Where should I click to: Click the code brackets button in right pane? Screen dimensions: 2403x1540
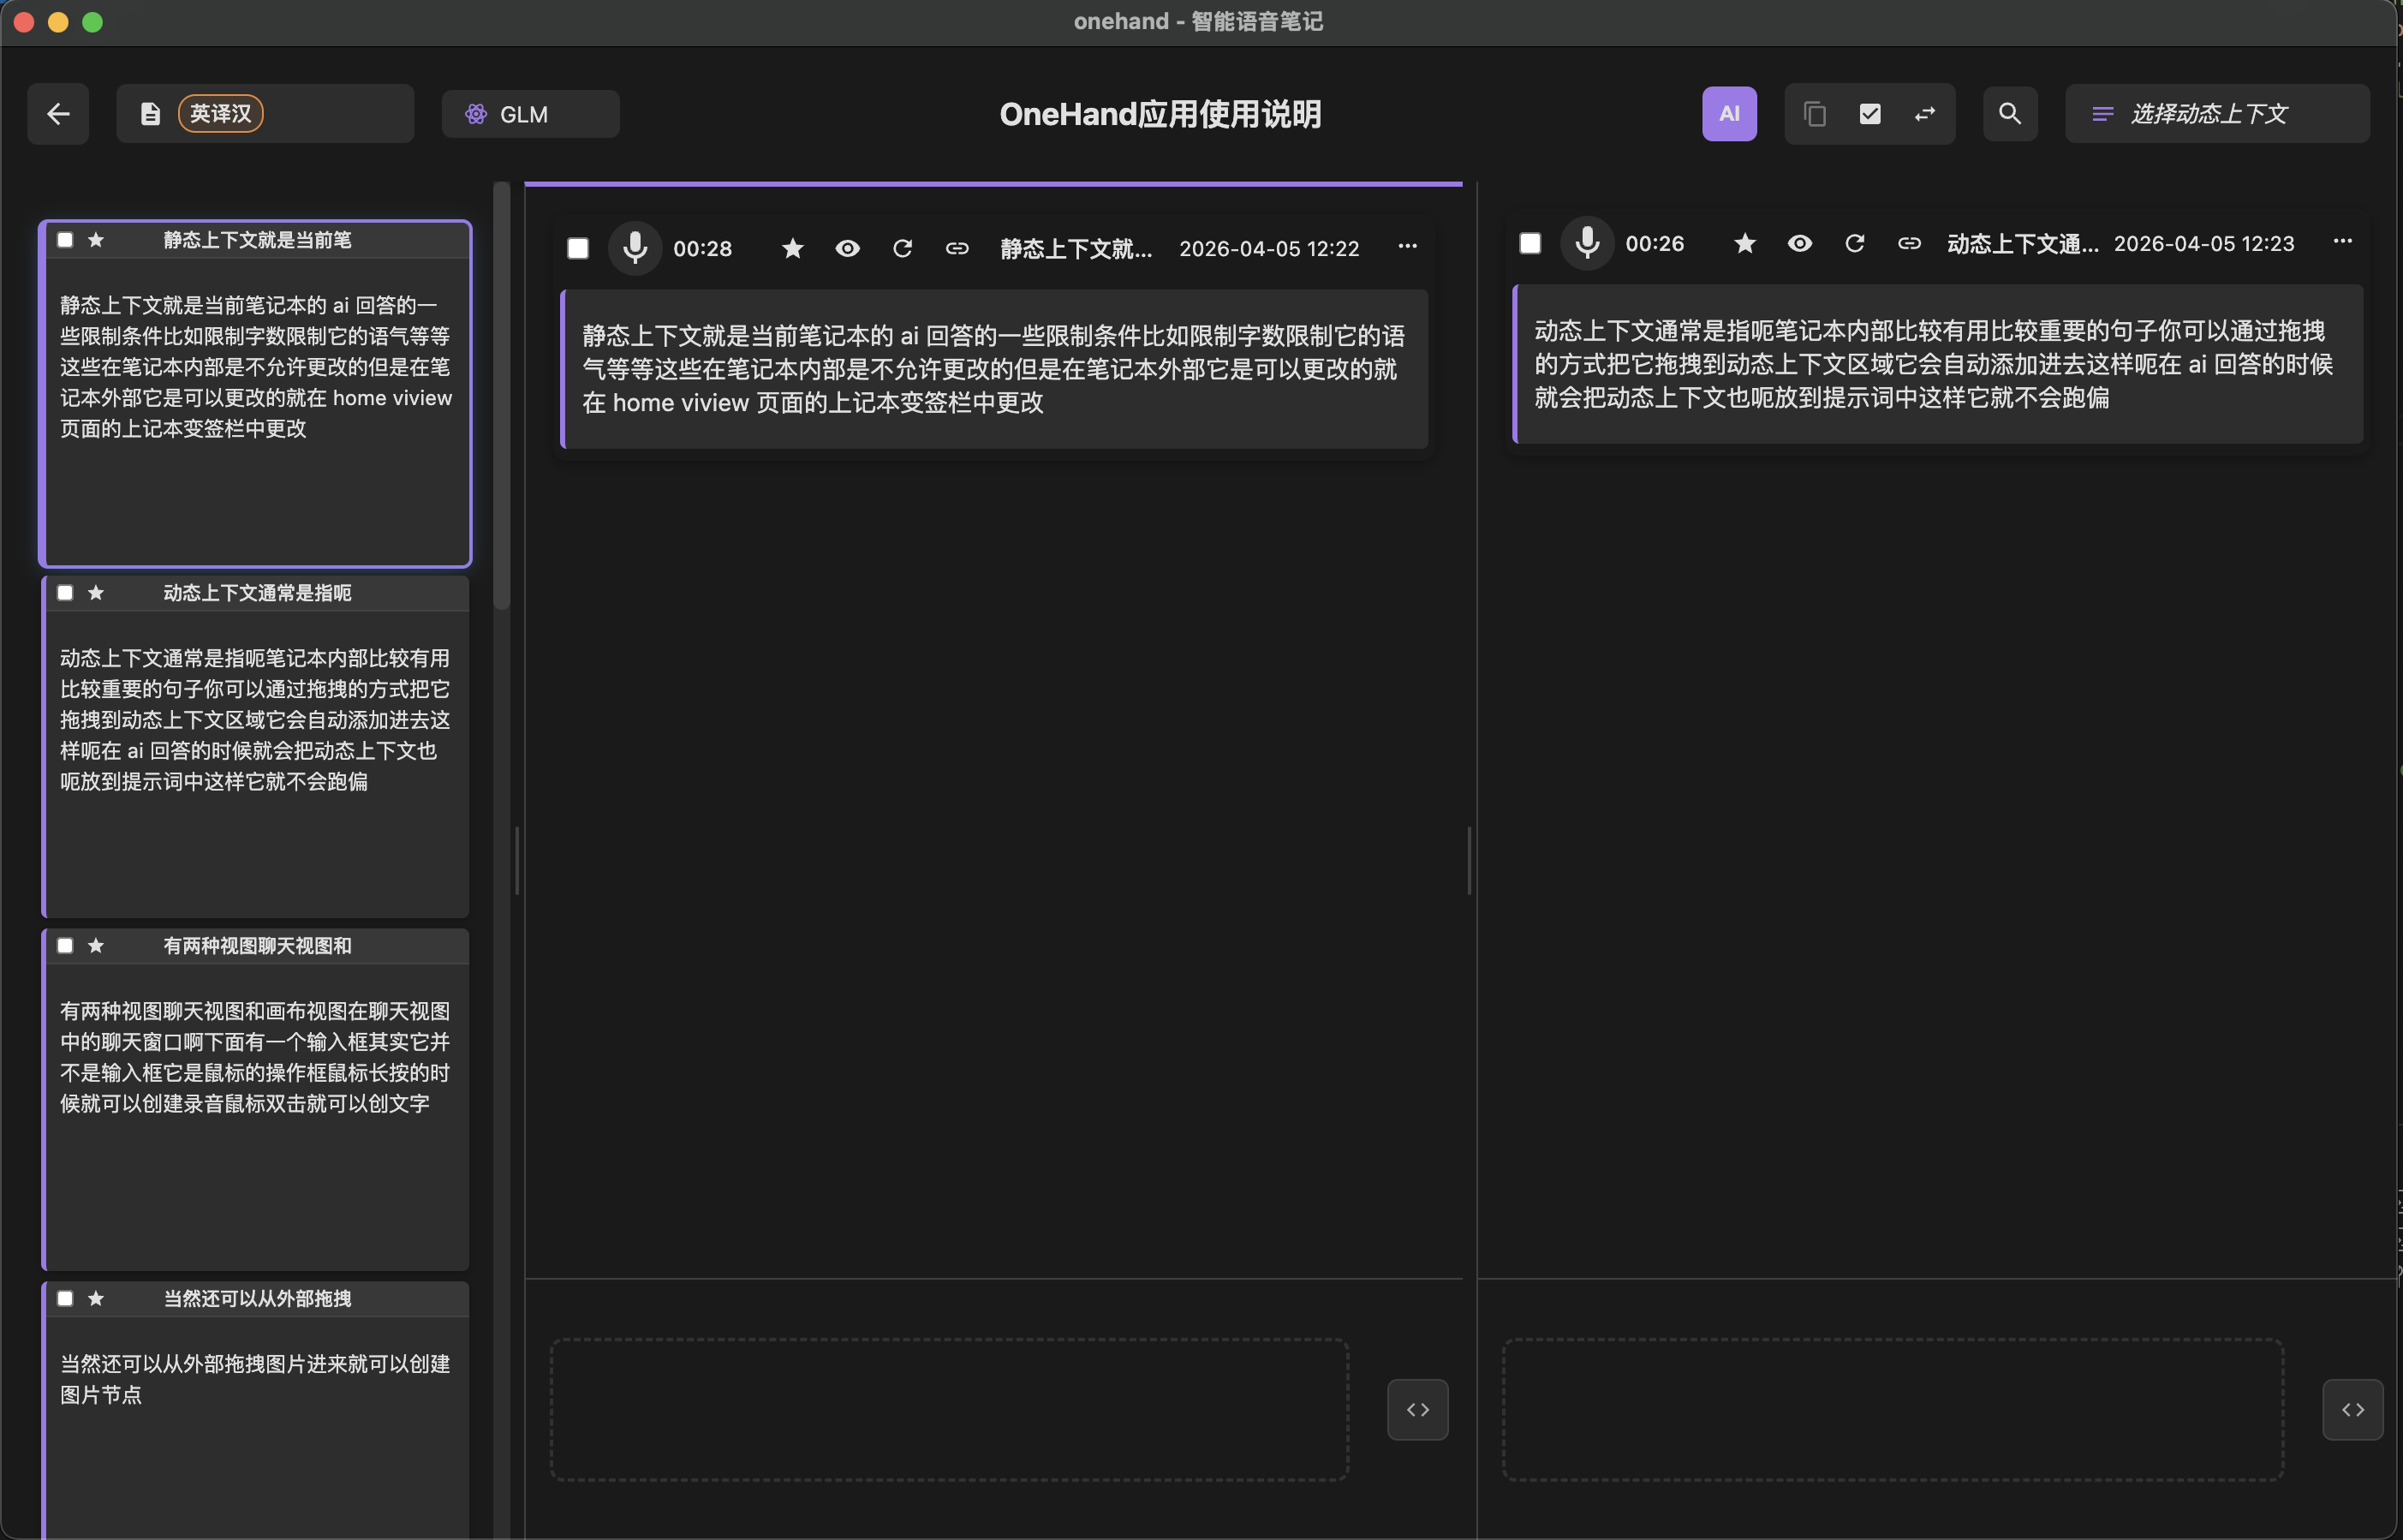[2353, 1410]
